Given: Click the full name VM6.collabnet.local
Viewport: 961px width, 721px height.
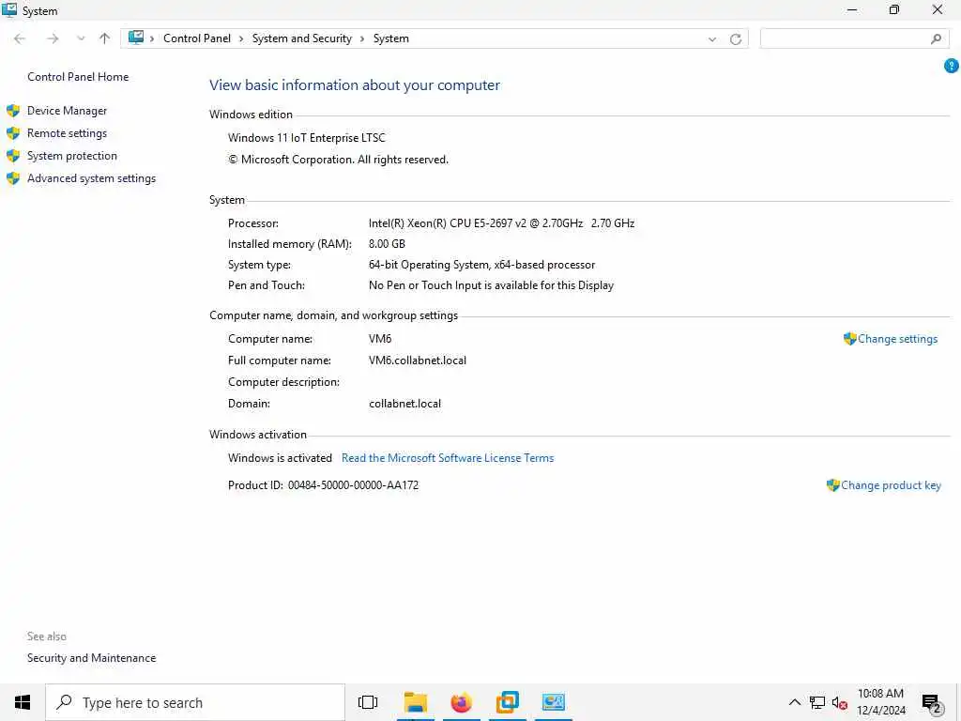Looking at the screenshot, I should click(x=418, y=360).
